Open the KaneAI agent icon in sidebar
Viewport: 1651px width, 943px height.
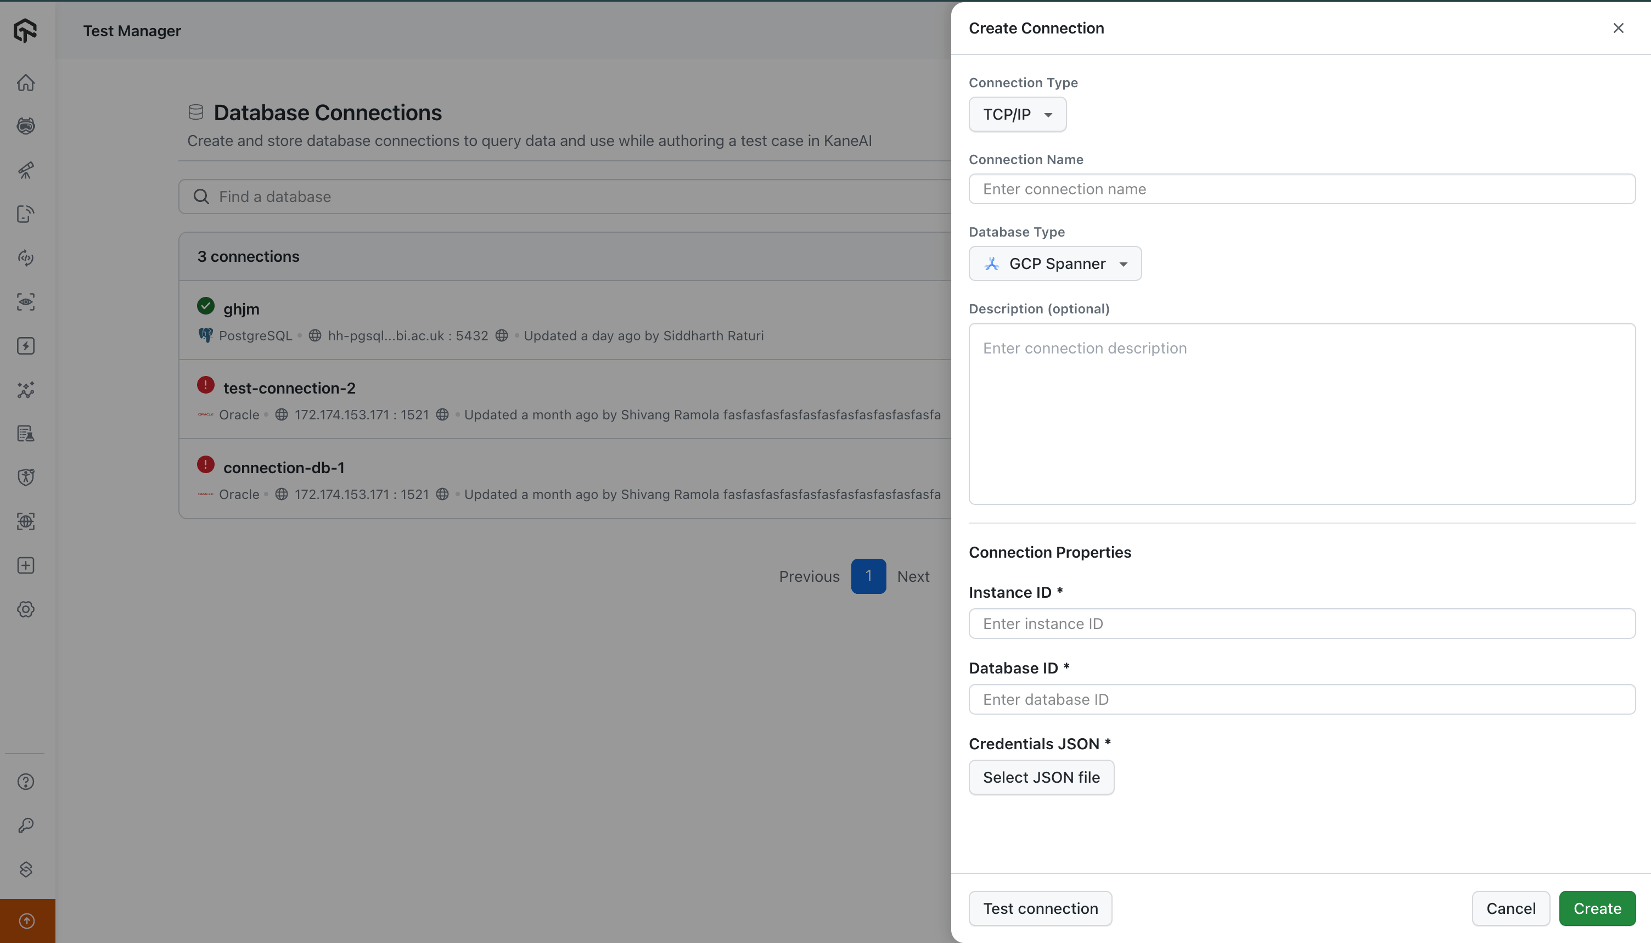(25, 126)
